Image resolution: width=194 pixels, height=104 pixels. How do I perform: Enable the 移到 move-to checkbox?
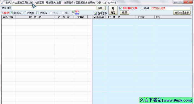(142, 8)
